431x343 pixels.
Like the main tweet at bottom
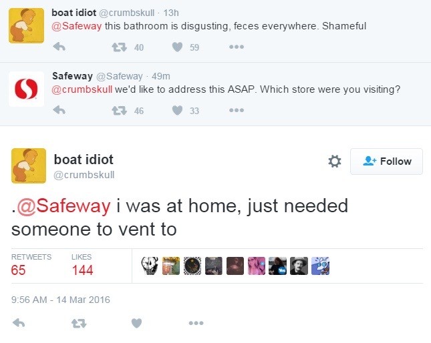click(x=136, y=322)
